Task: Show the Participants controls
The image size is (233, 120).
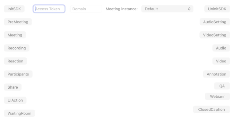Action: pyautogui.click(x=18, y=74)
